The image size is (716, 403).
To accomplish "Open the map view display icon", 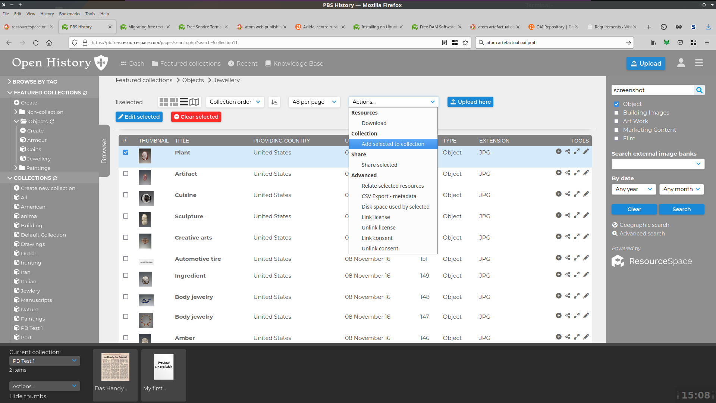I will click(x=194, y=102).
